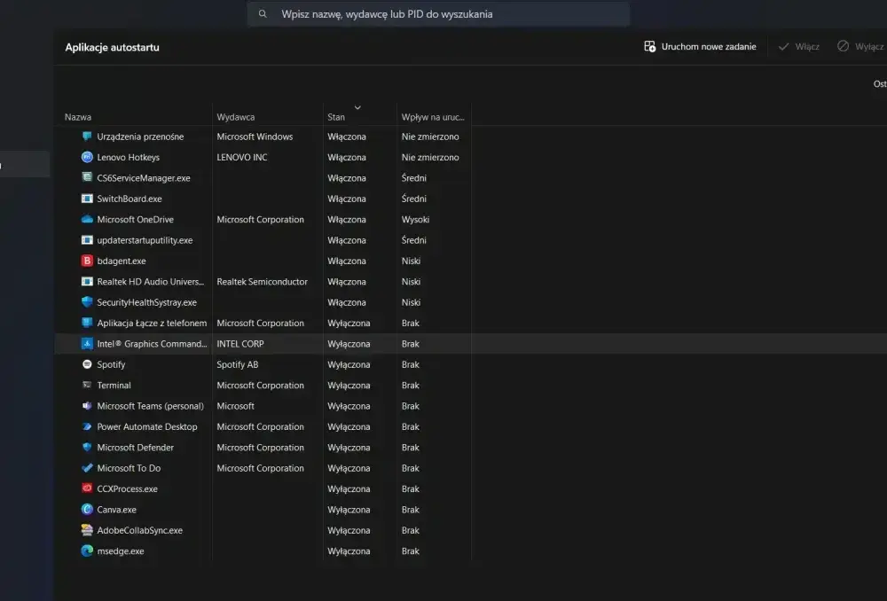This screenshot has width=887, height=601.
Task: Click Wyłączona status of Spotify
Action: (x=349, y=364)
